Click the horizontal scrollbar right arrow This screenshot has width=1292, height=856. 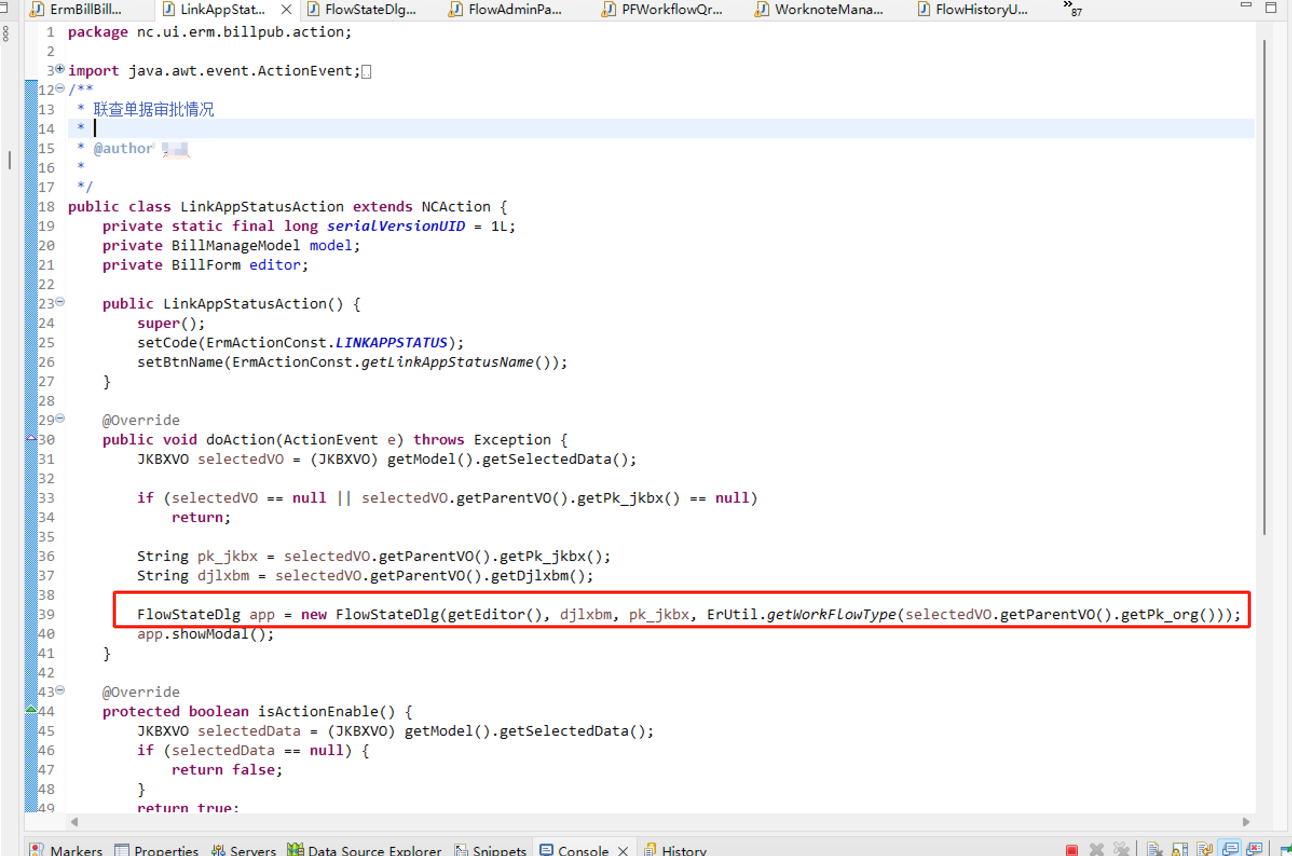click(x=1246, y=822)
